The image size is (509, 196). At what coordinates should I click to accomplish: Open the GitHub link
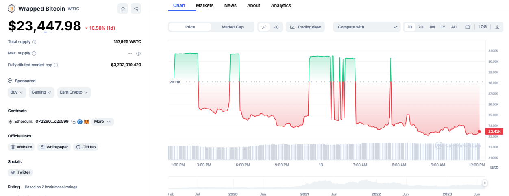coord(86,147)
